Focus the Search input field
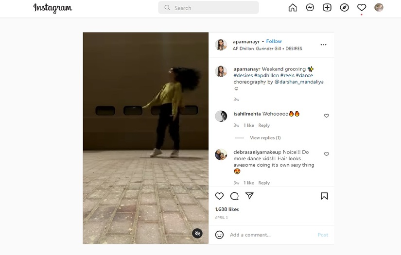The height and width of the screenshot is (255, 401). [209, 8]
